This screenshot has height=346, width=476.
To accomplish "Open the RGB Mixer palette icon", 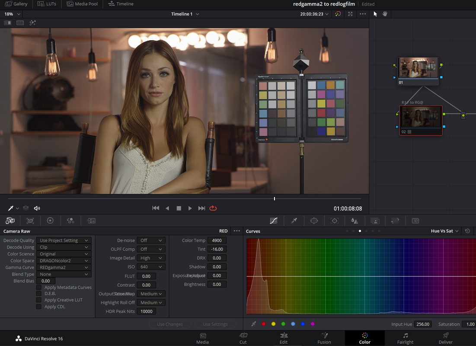I will [70, 221].
